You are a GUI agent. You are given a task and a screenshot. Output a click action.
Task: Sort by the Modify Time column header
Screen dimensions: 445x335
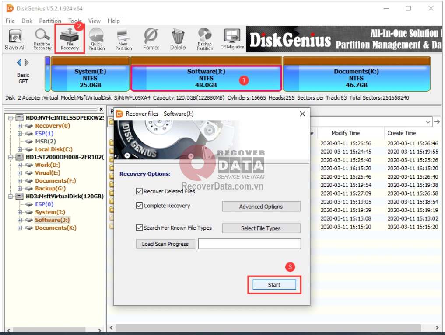[345, 133]
